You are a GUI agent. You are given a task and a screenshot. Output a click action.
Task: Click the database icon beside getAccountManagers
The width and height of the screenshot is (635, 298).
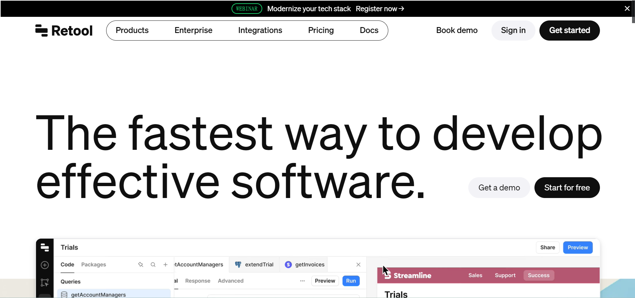pyautogui.click(x=64, y=294)
